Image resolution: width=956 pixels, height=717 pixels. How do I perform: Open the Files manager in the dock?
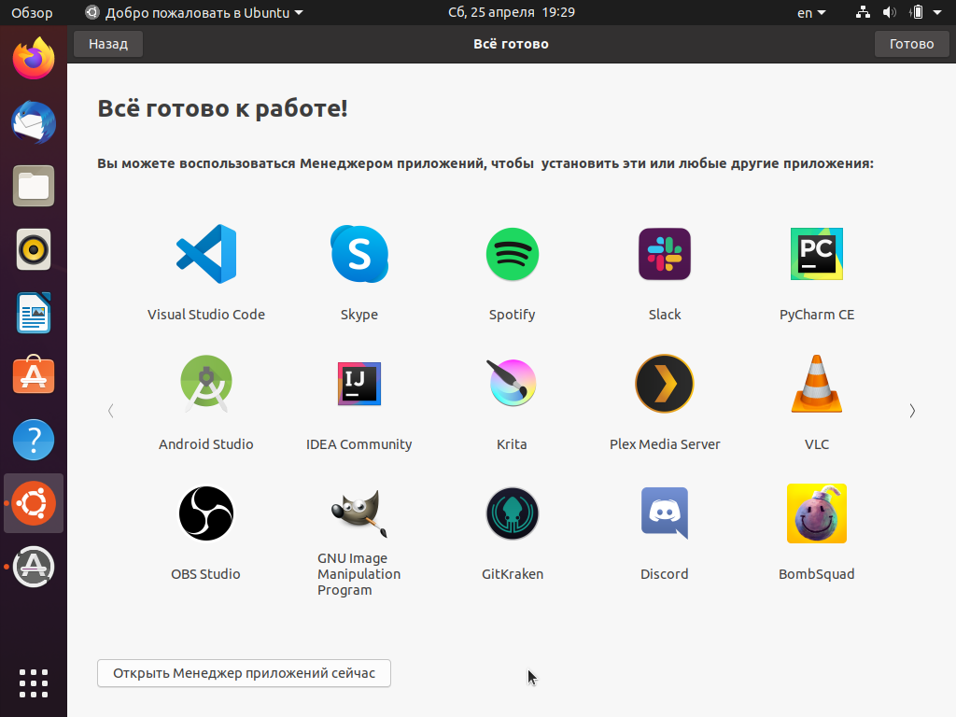coord(34,186)
